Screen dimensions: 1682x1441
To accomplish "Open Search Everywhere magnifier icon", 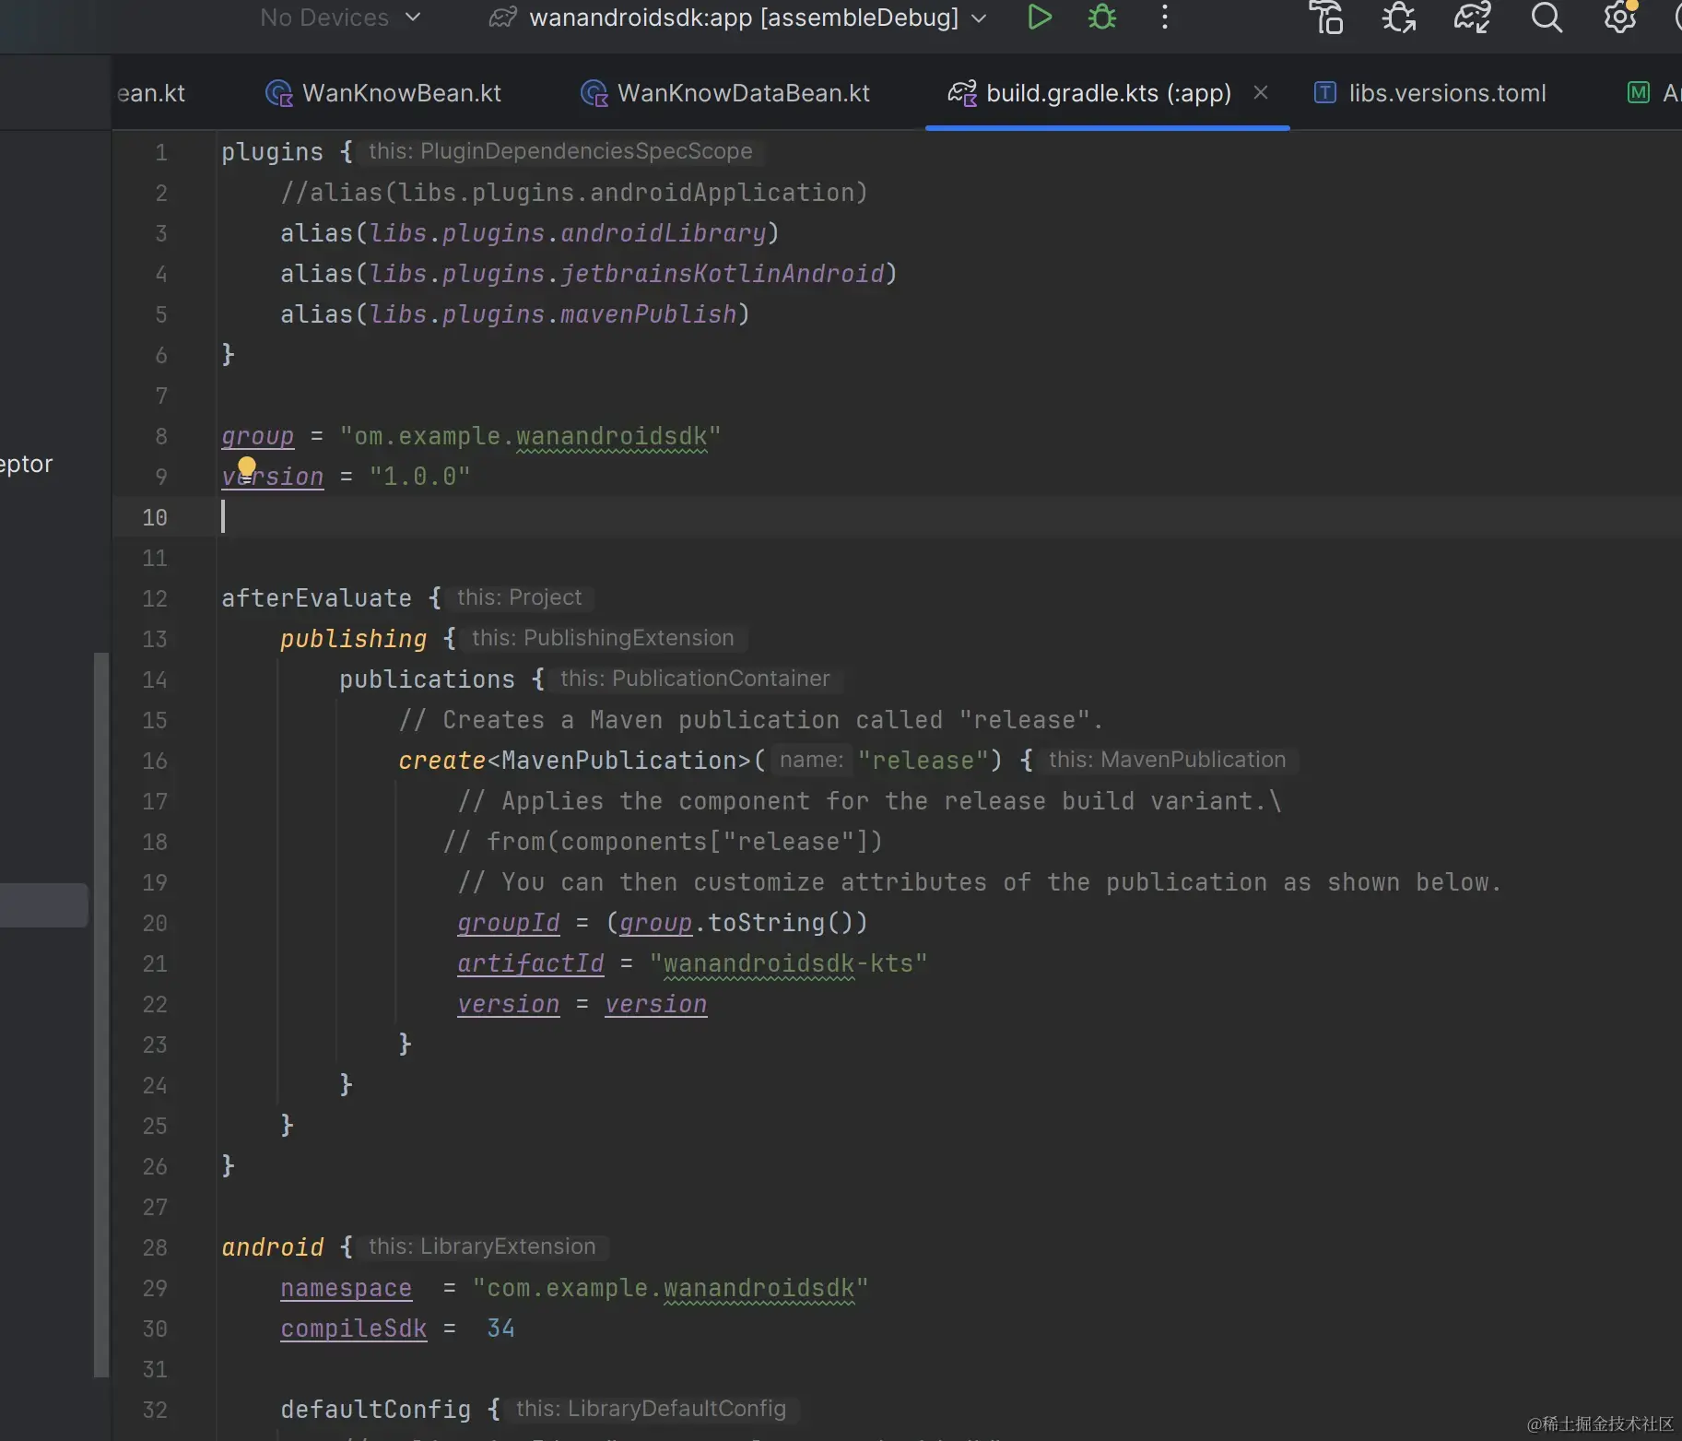I will (x=1547, y=18).
